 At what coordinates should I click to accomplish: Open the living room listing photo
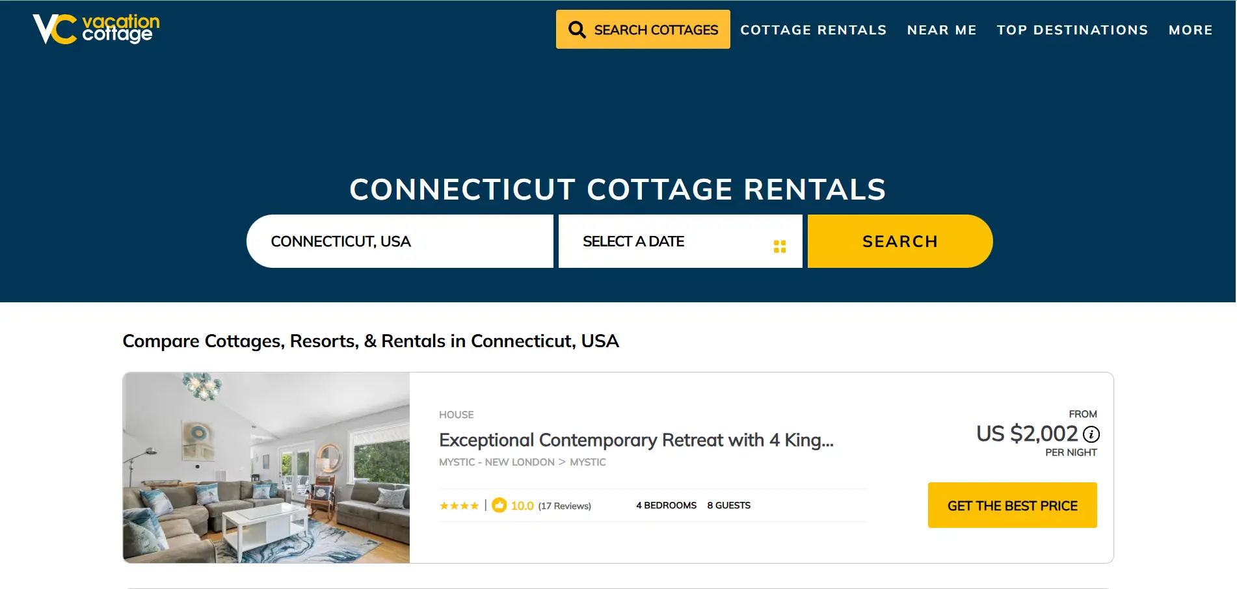[x=266, y=467]
